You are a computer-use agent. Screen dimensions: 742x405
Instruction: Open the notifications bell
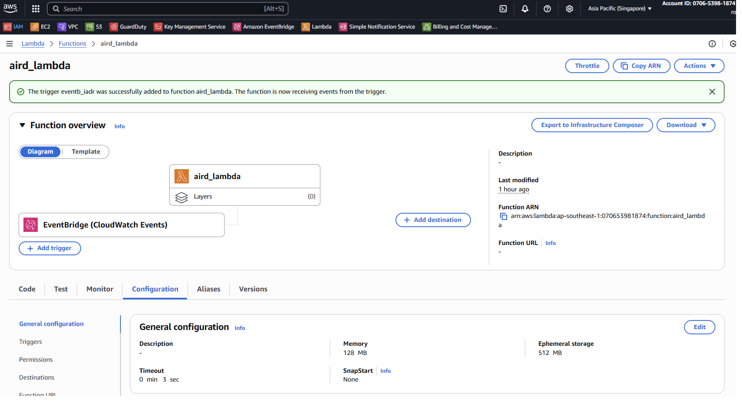[525, 9]
